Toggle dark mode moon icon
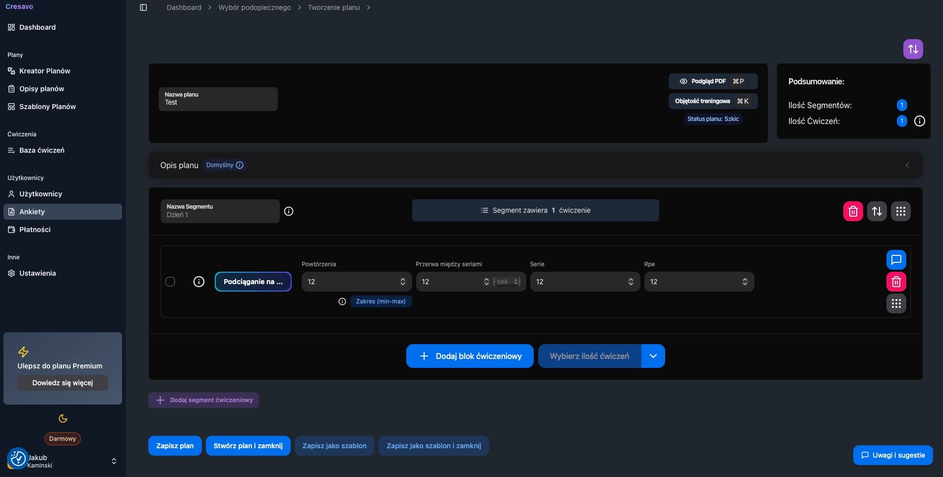This screenshot has width=943, height=477. click(x=63, y=418)
